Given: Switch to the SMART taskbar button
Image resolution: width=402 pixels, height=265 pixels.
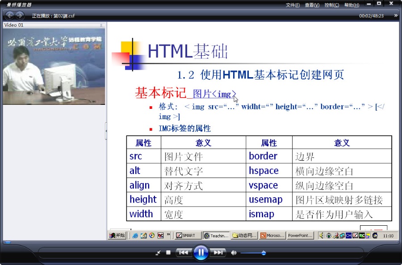Looking at the screenshot, I should [188, 236].
